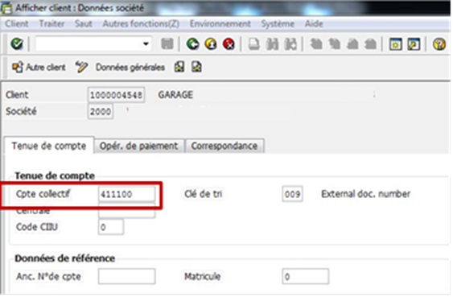Switch to Opér. de paiement tab
453x297 pixels.
click(138, 146)
